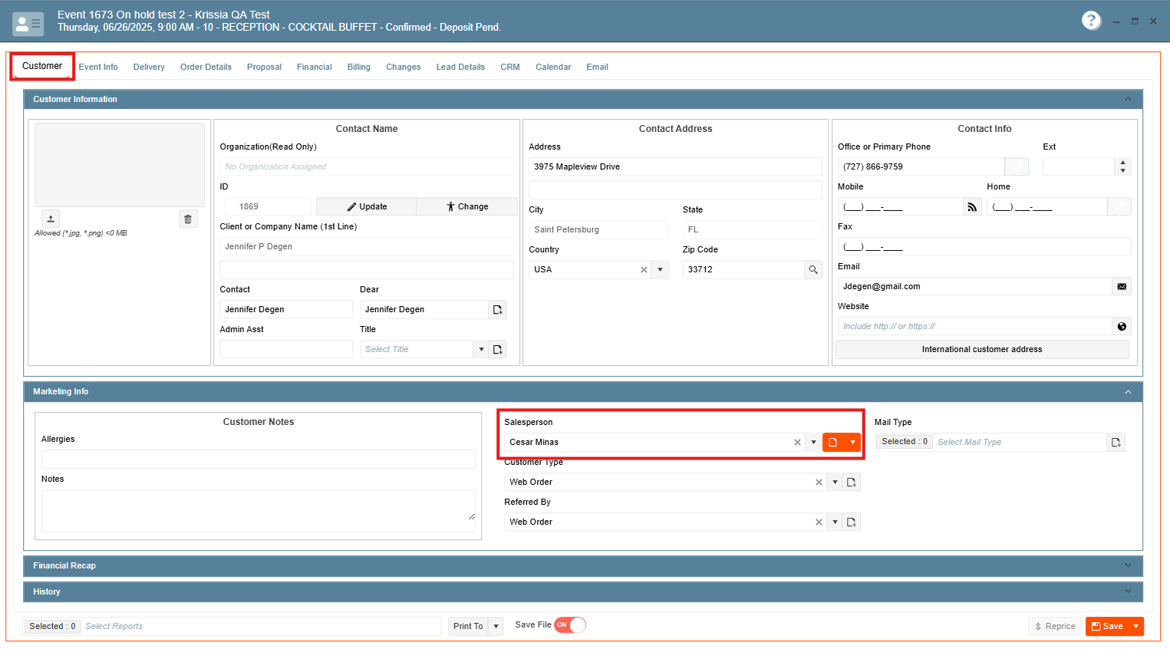Clear the Country selection with the X
This screenshot has width=1170, height=649.
644,269
